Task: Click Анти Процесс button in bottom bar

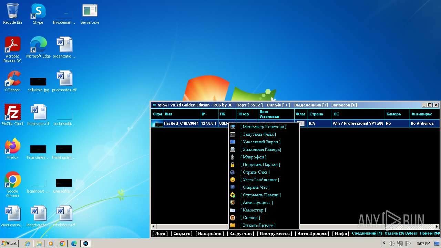Action: 312,234
